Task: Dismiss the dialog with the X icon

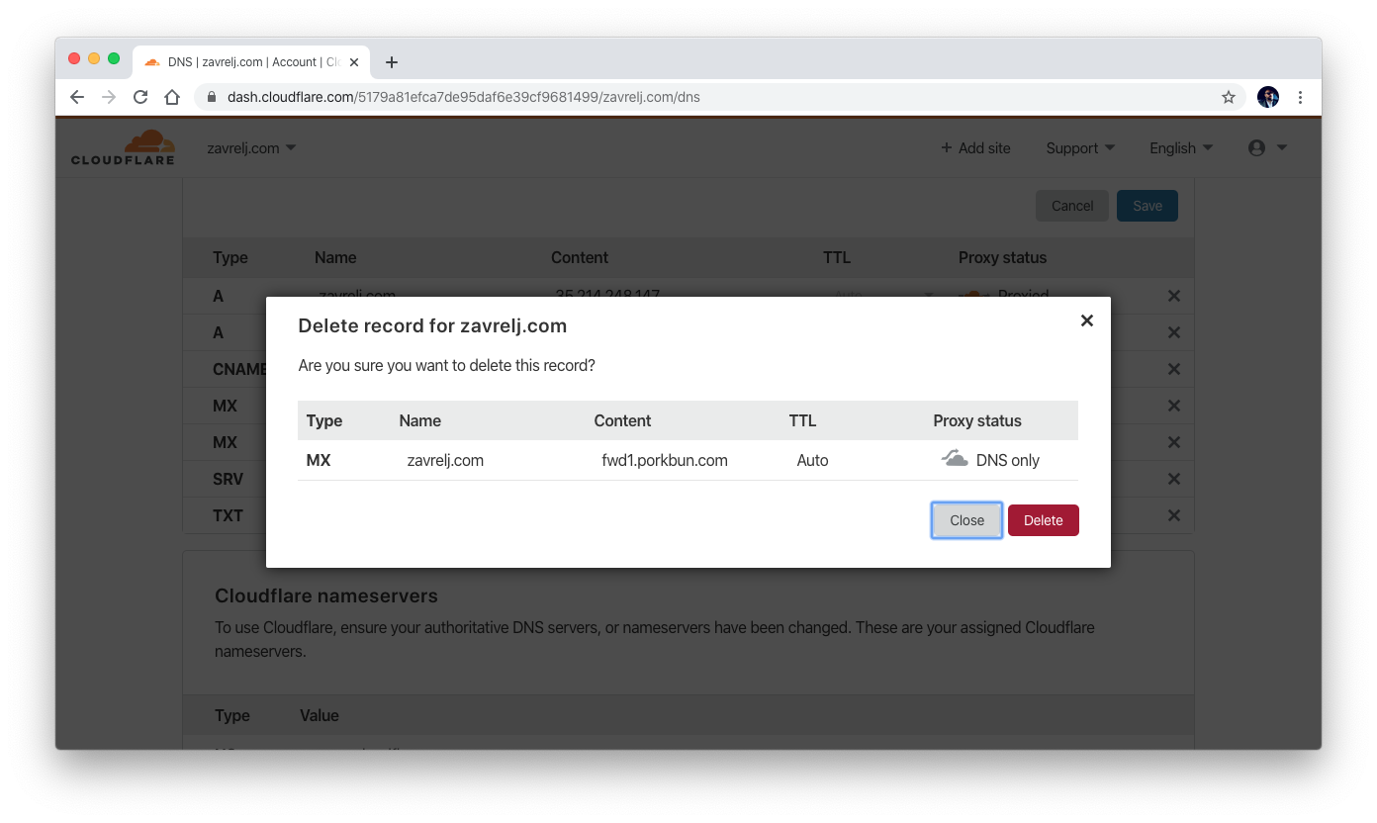Action: click(x=1086, y=320)
